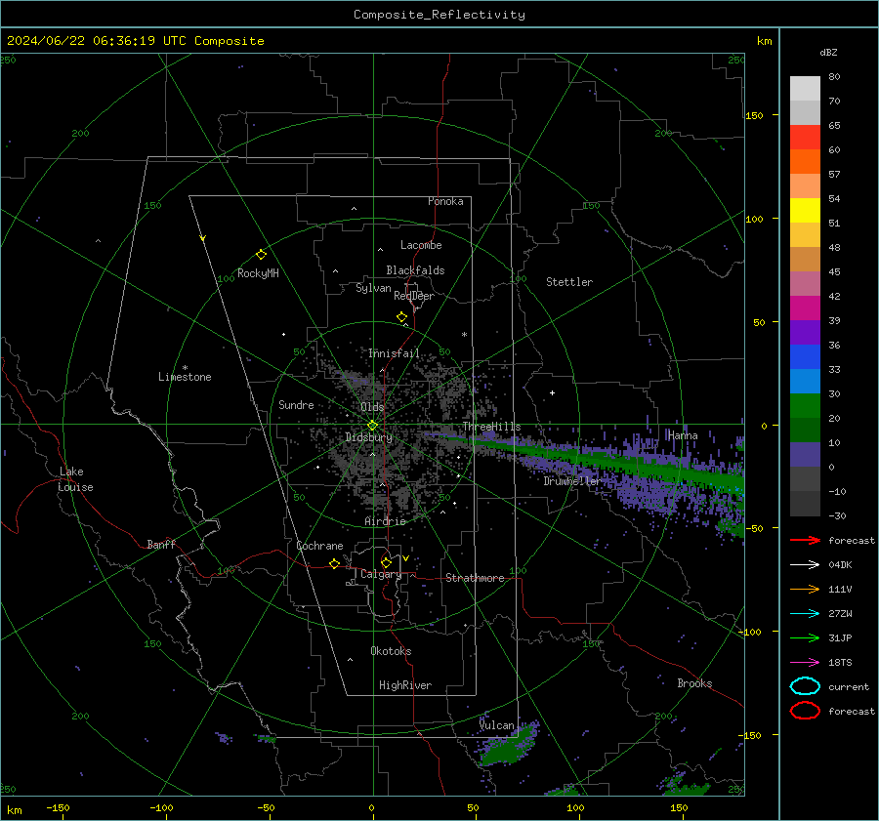This screenshot has width=879, height=821.
Task: Click the asterisk marker above Limestone
Action: [x=185, y=368]
